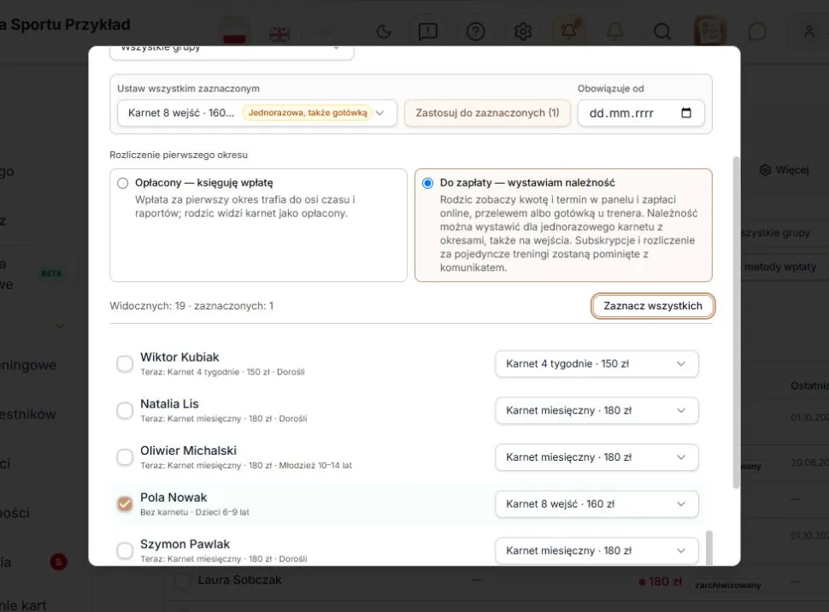Click the Obowiązuje od date field
Image resolution: width=829 pixels, height=612 pixels.
coord(641,113)
